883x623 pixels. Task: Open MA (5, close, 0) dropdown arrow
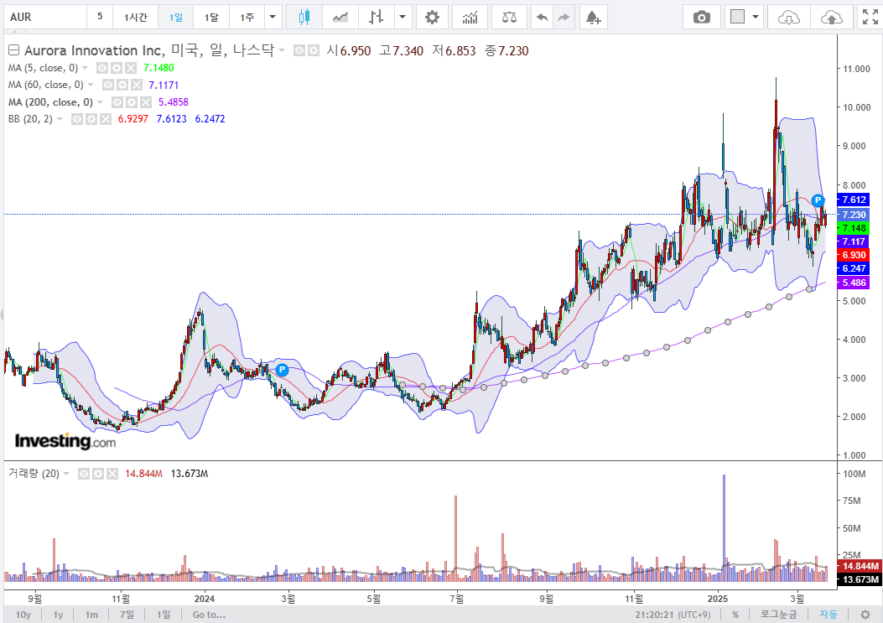[85, 68]
